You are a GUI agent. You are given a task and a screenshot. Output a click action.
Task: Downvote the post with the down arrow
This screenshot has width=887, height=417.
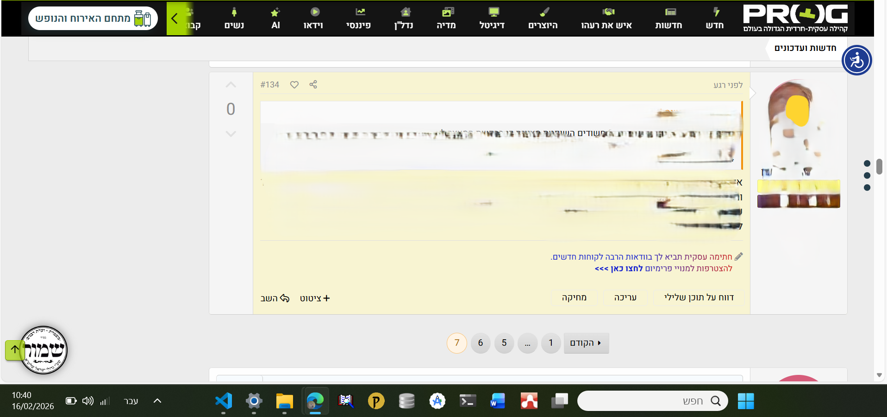tap(231, 134)
